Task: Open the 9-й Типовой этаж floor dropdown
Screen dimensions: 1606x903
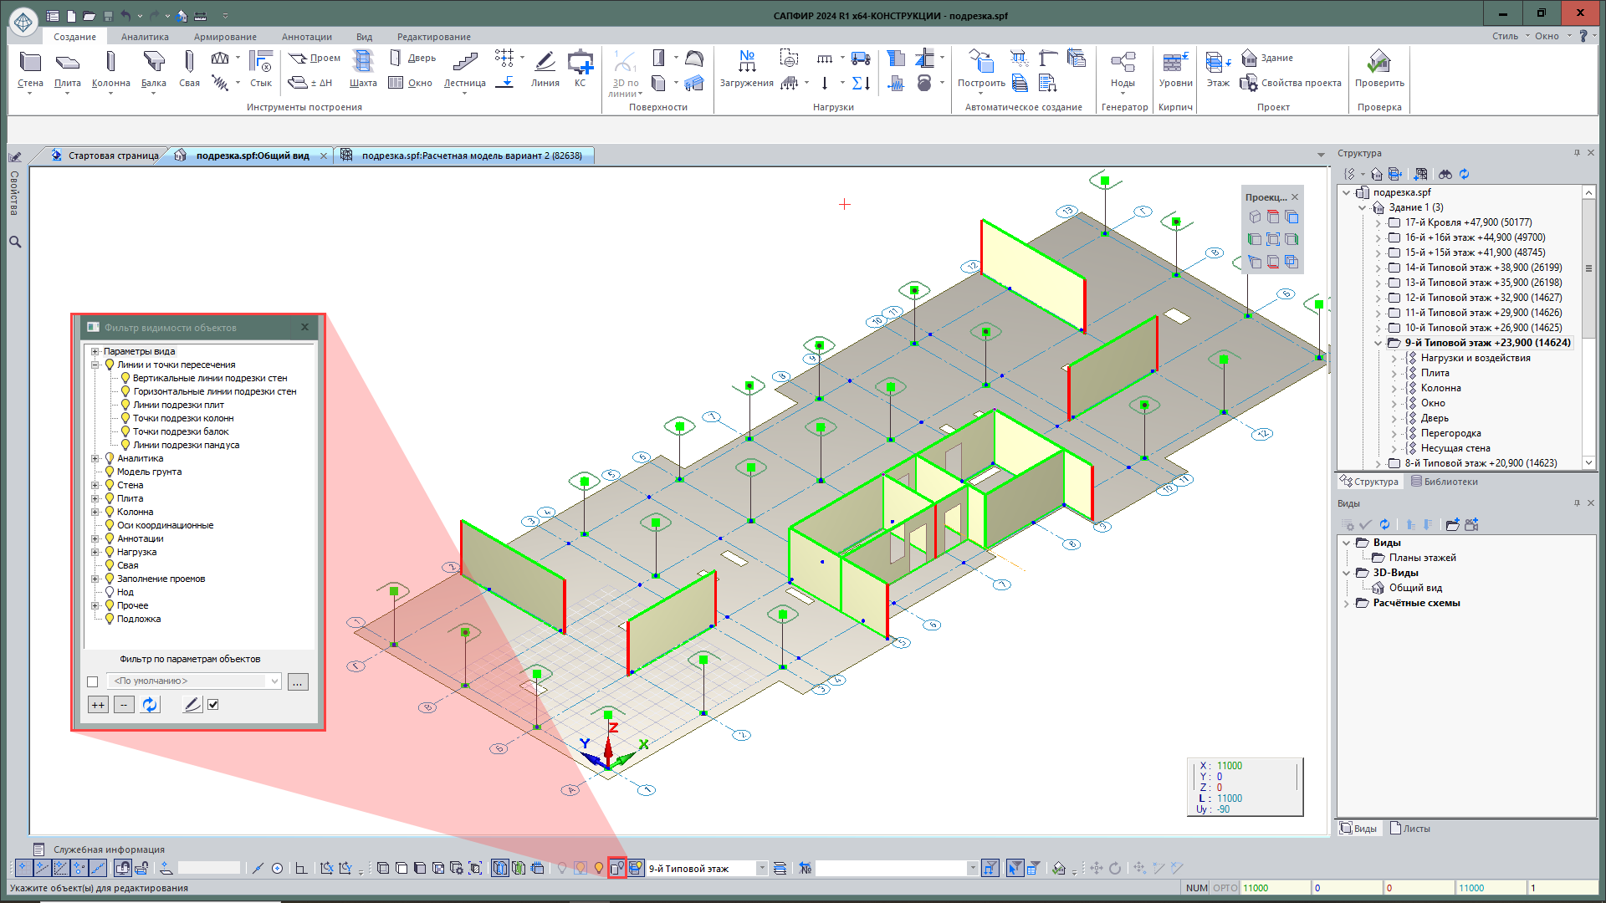Action: [x=761, y=869]
